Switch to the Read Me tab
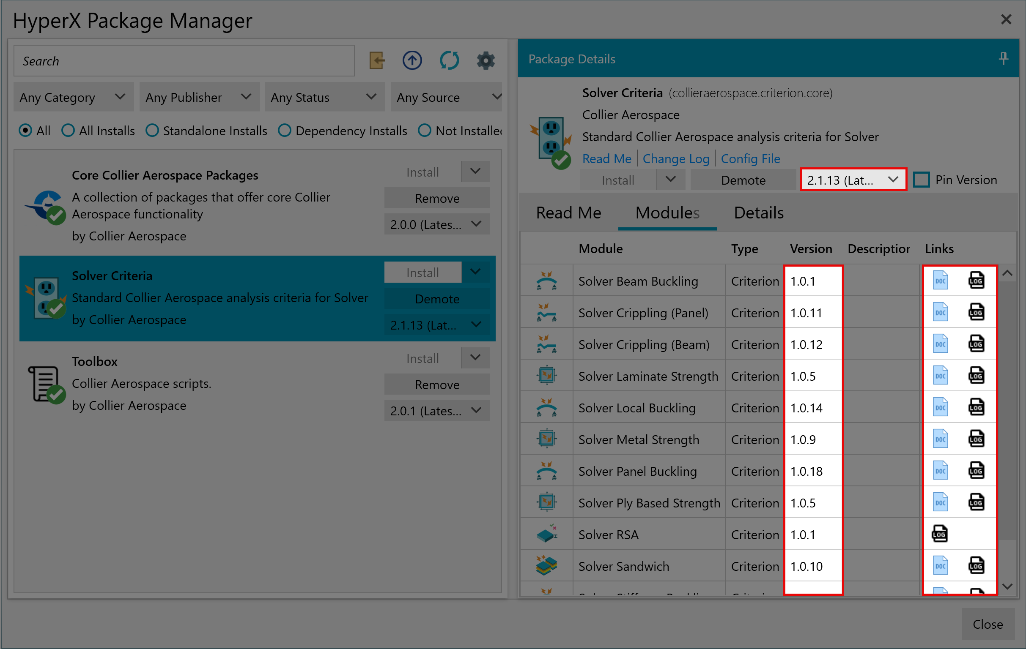This screenshot has width=1026, height=649. [x=568, y=213]
